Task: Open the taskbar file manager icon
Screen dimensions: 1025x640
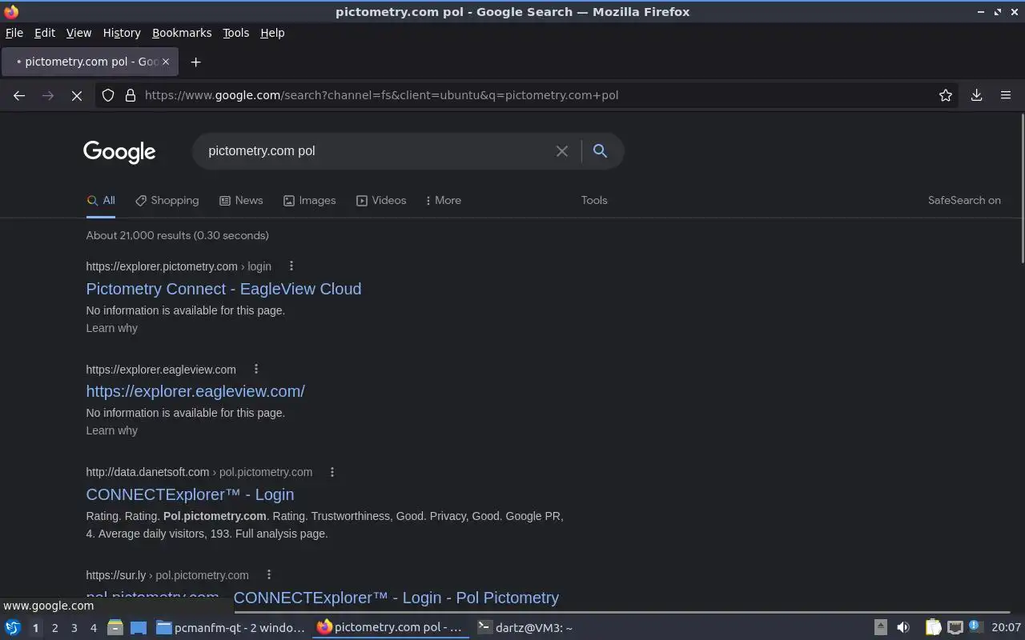Action: click(115, 628)
